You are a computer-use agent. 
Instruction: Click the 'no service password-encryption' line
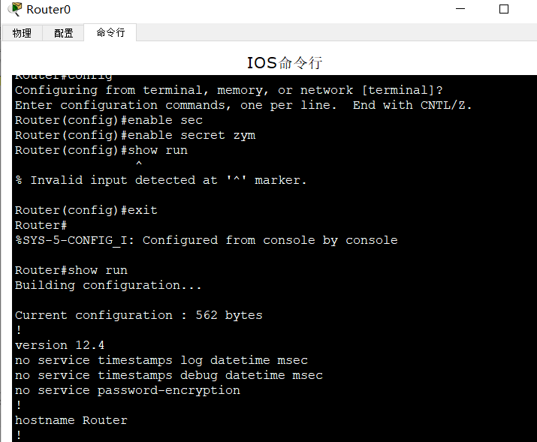(128, 390)
